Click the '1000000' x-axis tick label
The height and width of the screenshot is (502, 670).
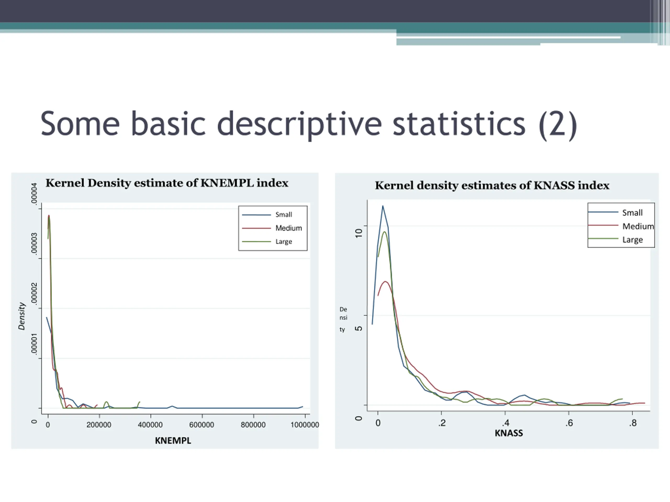(305, 425)
